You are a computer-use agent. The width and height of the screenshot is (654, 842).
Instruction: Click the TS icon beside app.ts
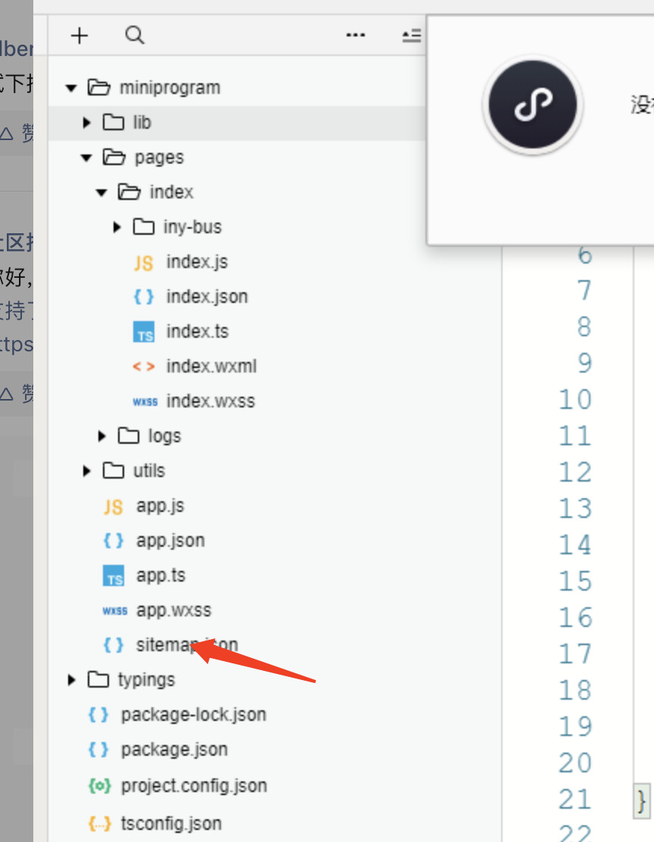114,575
